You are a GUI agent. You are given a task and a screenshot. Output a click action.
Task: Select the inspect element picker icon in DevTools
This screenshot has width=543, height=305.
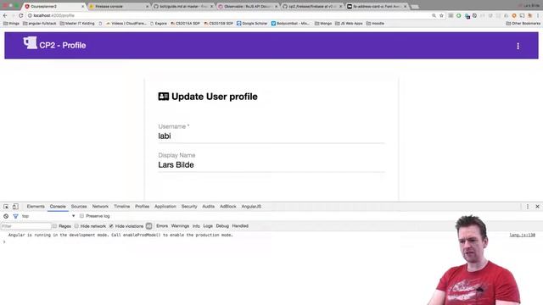[x=6, y=207]
